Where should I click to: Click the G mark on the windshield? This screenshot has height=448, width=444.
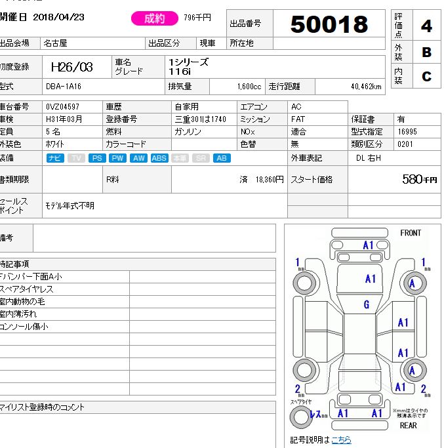click(x=367, y=304)
